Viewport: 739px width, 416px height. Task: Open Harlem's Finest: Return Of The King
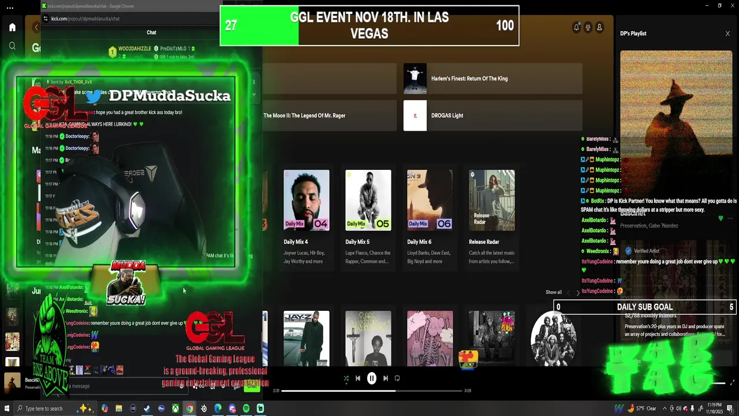tap(493, 79)
